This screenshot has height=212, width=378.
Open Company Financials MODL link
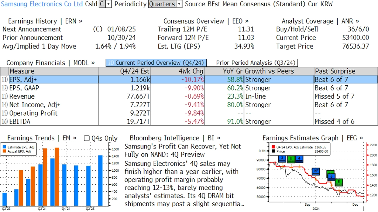point(50,63)
